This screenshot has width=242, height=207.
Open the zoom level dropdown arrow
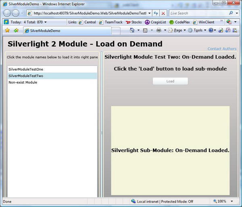tap(232, 201)
